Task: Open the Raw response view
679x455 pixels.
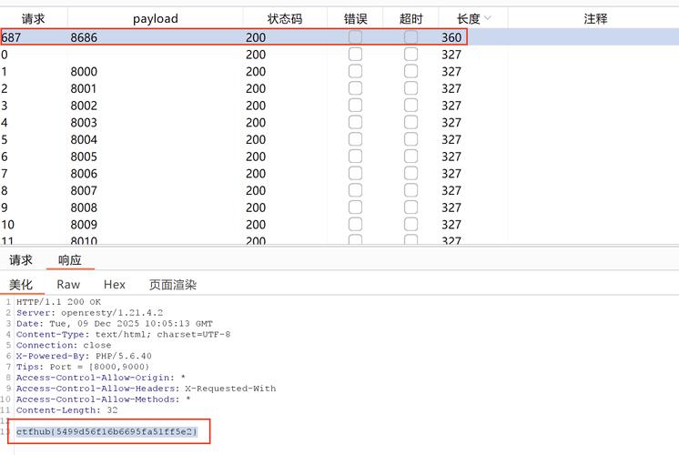Action: tap(68, 285)
